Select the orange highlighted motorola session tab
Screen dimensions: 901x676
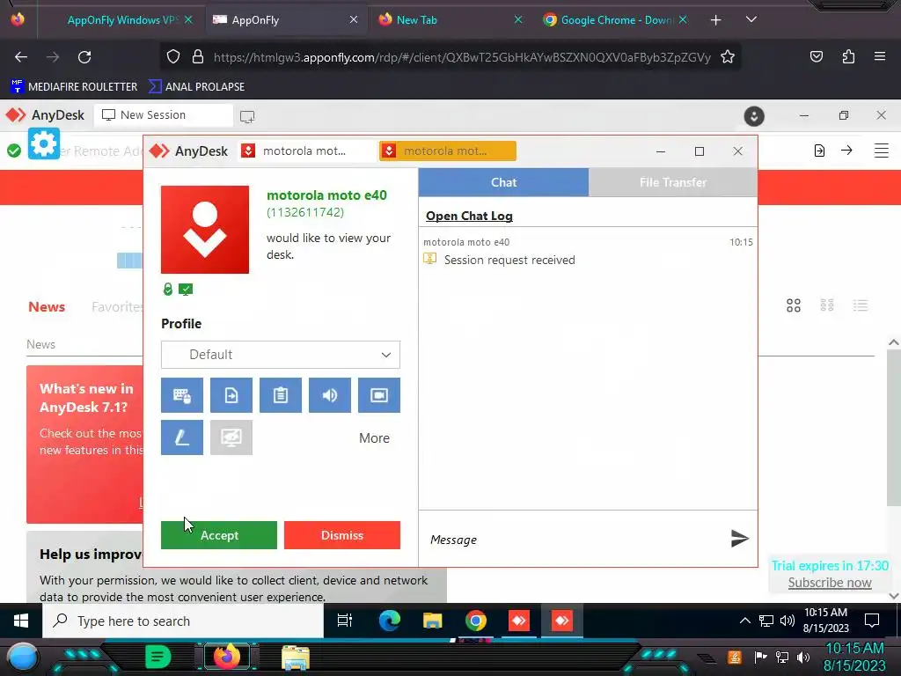pos(448,151)
